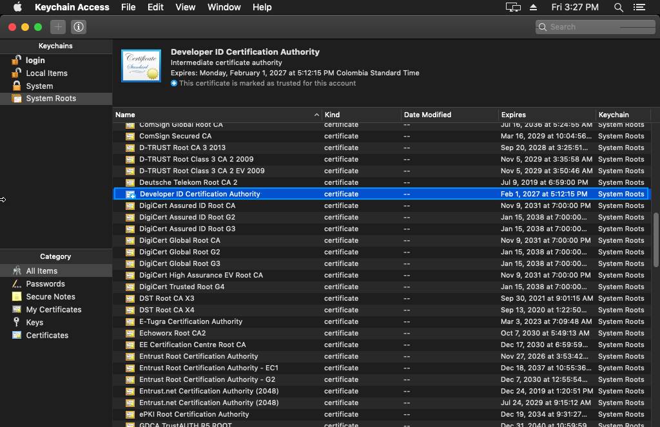This screenshot has height=427, width=660.
Task: Open Spotlight search in the menu bar
Action: point(618,7)
